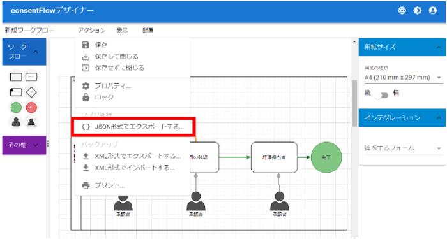Choose プリント... menu entry

132,185
